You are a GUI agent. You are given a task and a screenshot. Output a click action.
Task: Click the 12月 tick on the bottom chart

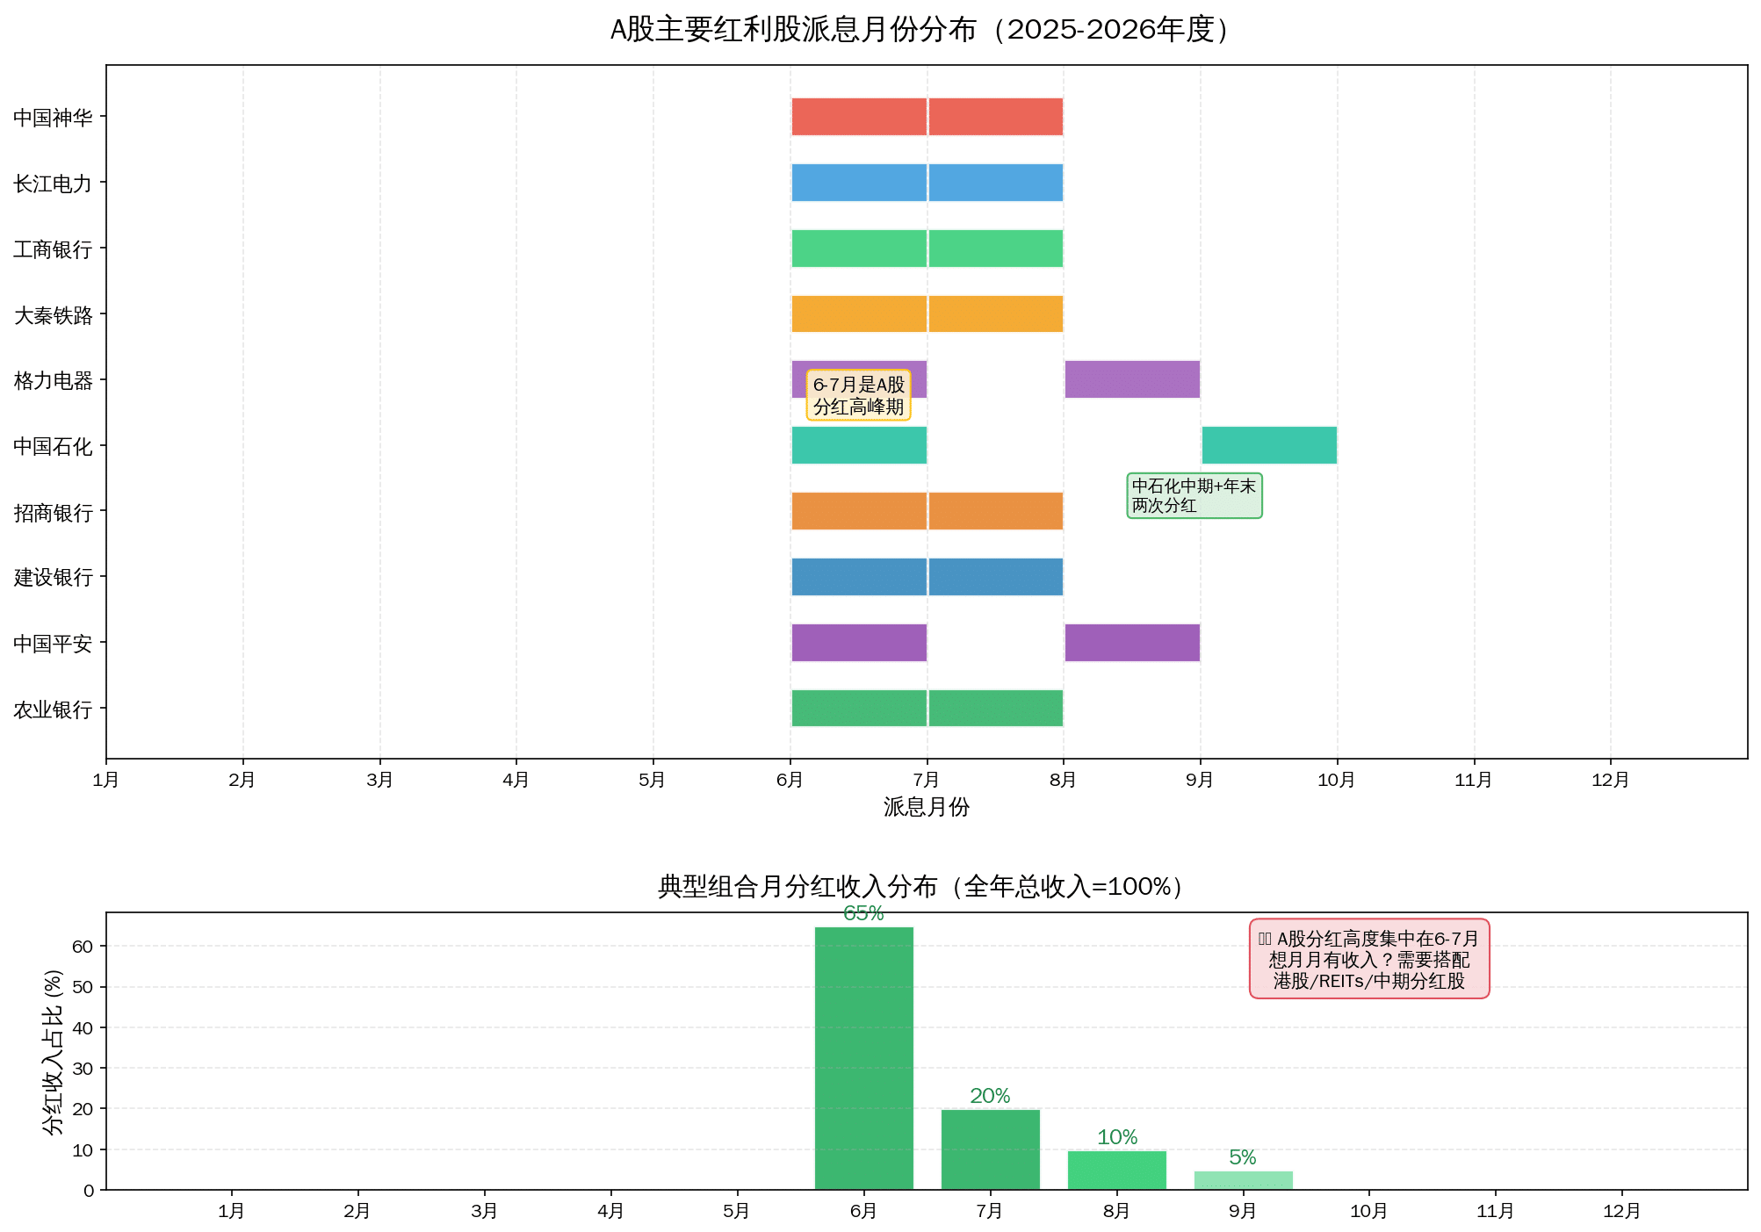1622,1212
